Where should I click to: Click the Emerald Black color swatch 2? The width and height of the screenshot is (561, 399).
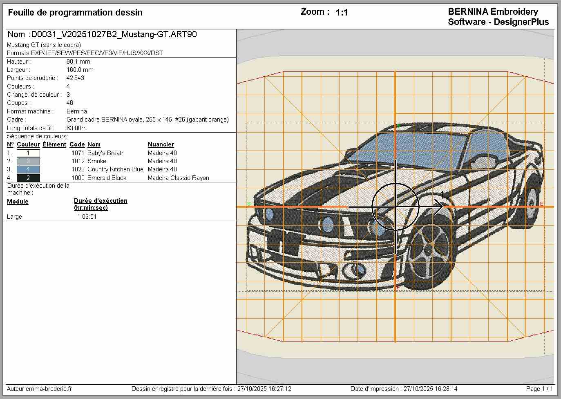(x=28, y=178)
